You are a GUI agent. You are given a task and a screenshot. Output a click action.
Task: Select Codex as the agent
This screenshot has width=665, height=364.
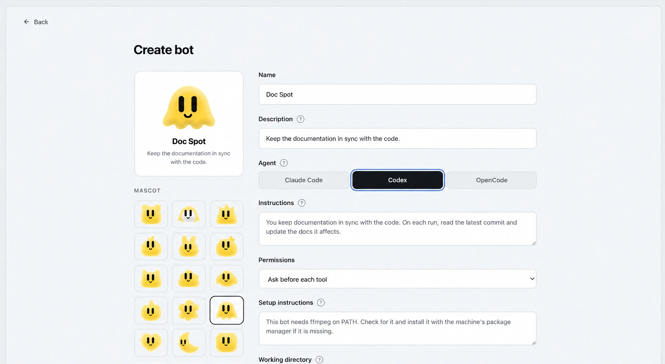[x=397, y=180]
